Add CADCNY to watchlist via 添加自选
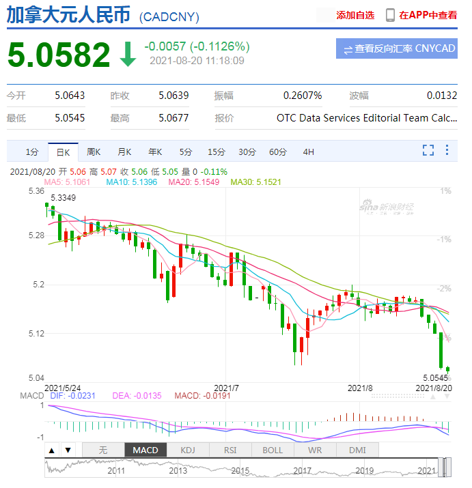 coord(355,15)
